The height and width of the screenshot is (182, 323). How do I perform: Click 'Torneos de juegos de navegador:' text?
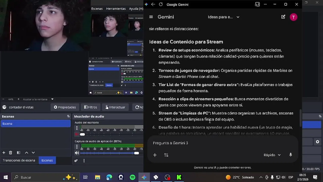pos(189,71)
